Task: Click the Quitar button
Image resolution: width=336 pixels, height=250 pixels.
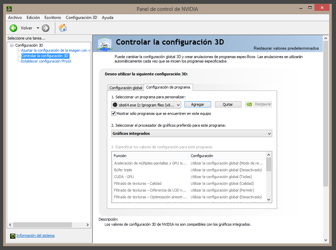Action: point(228,104)
